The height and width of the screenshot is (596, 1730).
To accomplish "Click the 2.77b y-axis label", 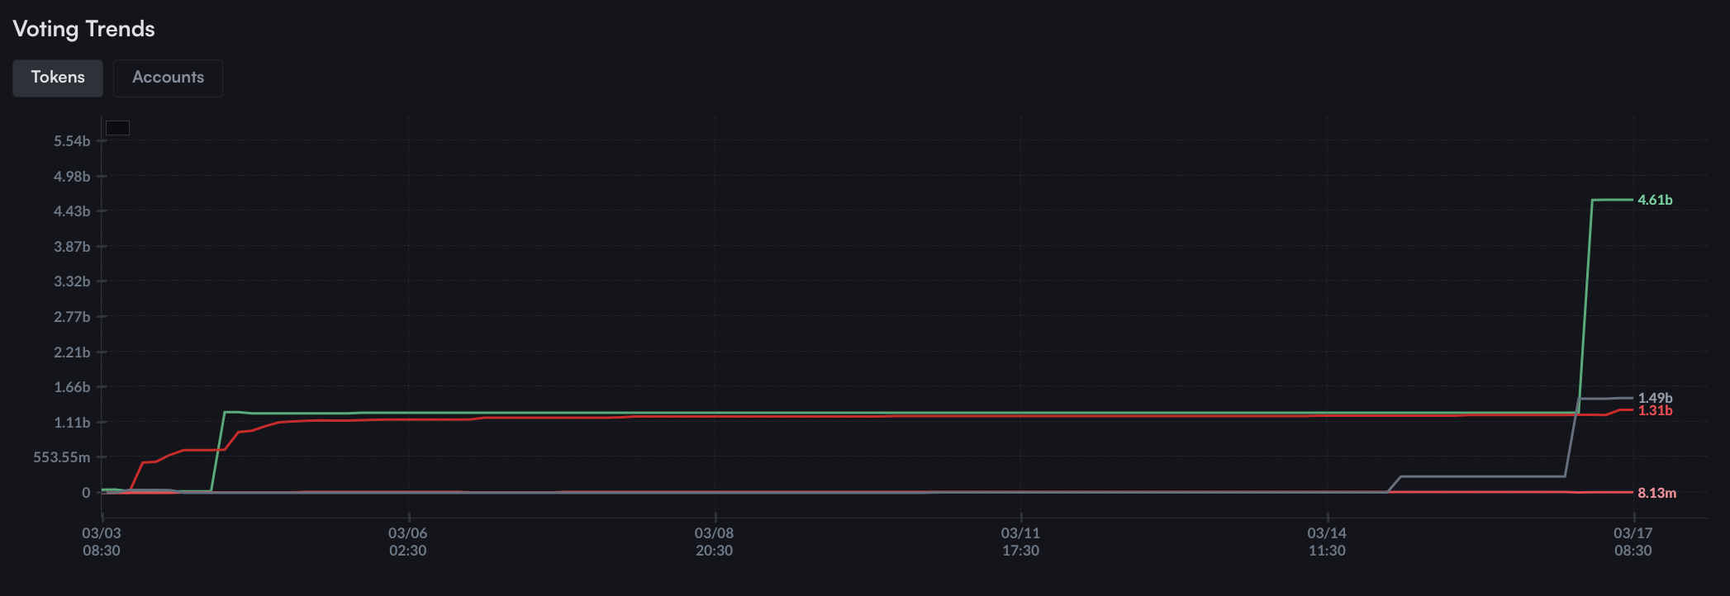I will 72,317.
